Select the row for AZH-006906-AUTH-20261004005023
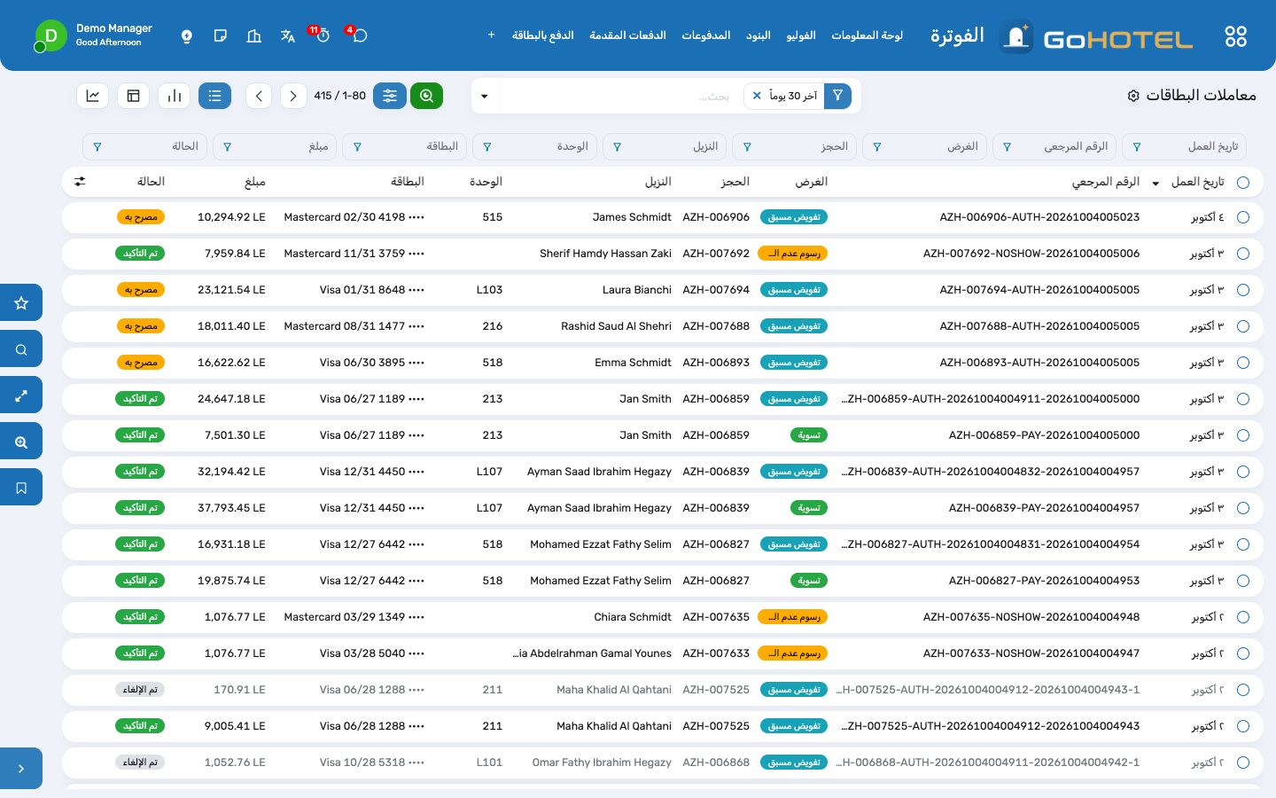 click(x=1243, y=217)
